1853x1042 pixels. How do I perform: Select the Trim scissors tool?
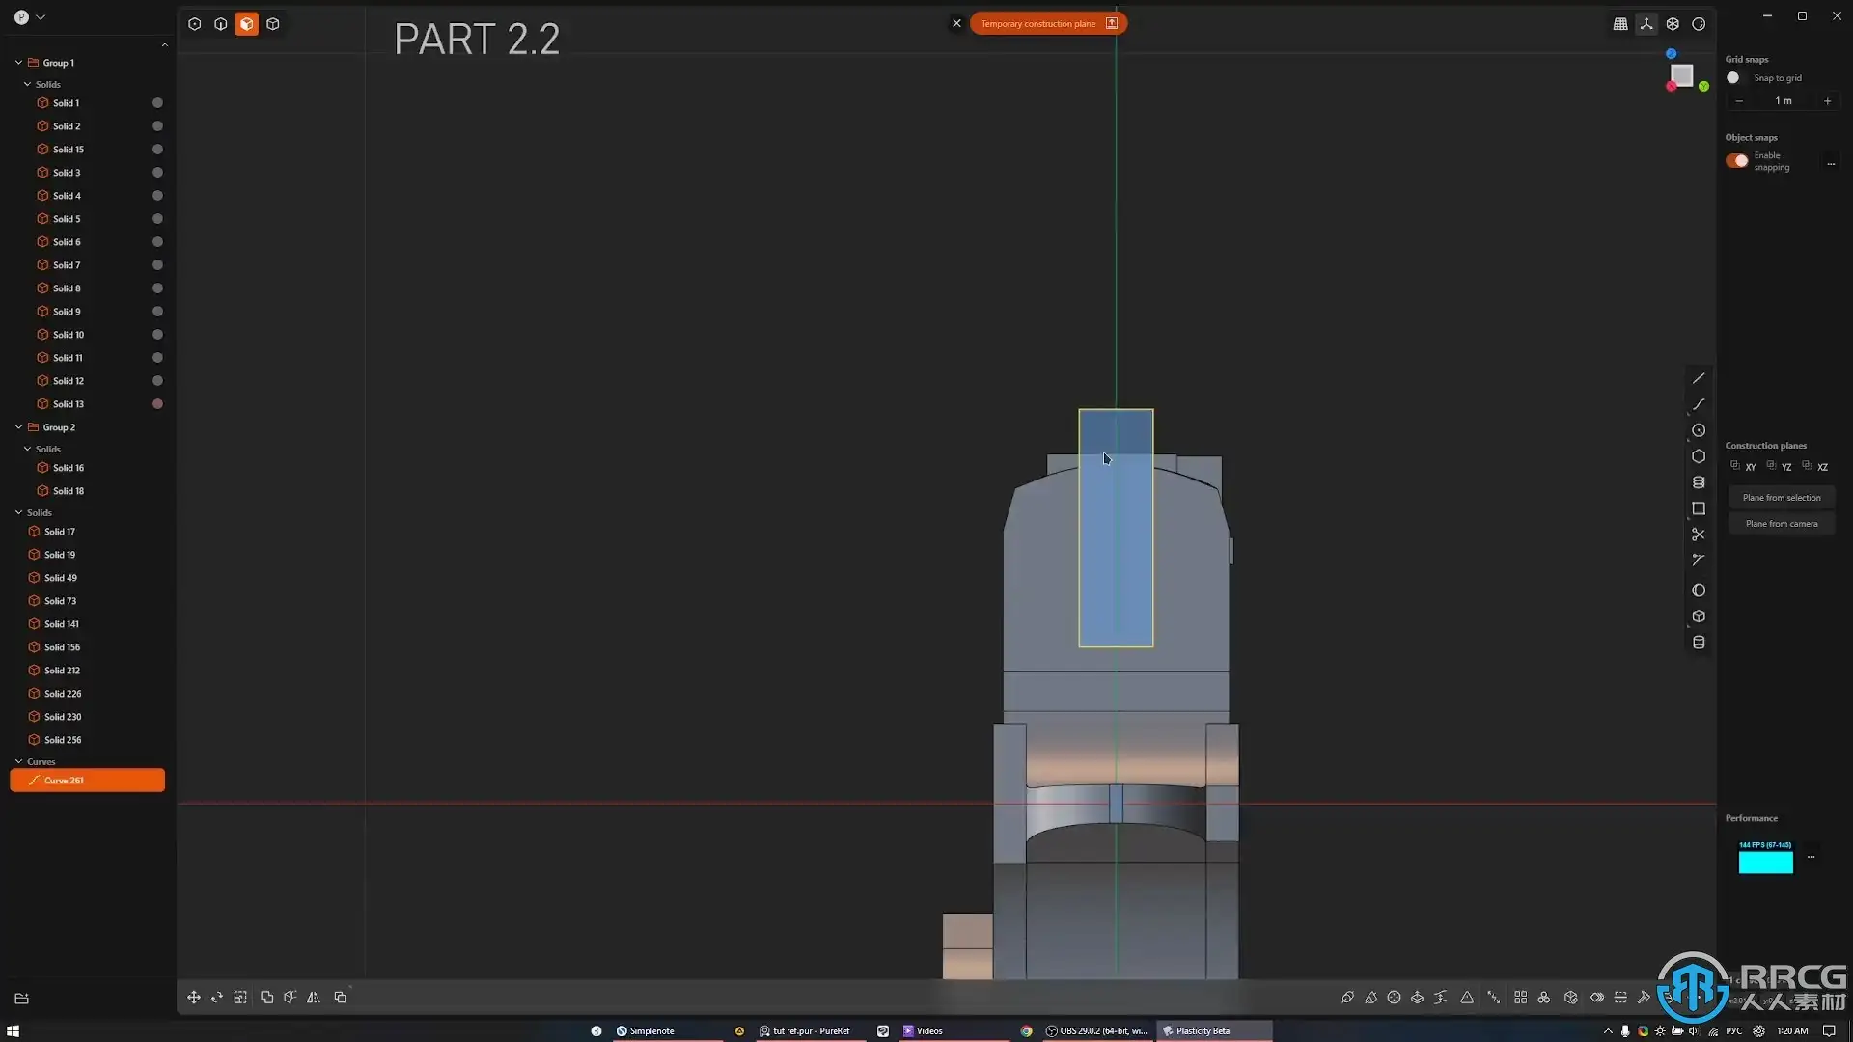click(x=1699, y=535)
